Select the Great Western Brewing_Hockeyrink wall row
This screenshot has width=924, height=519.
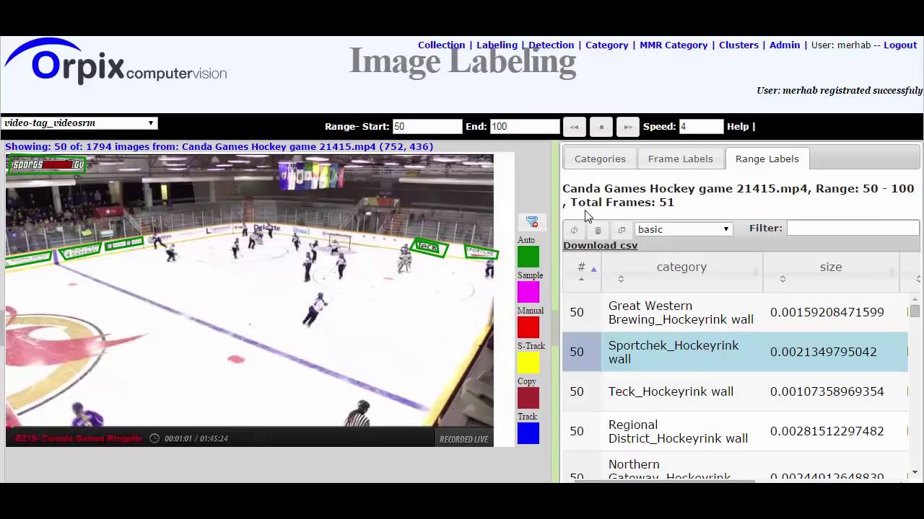point(735,312)
